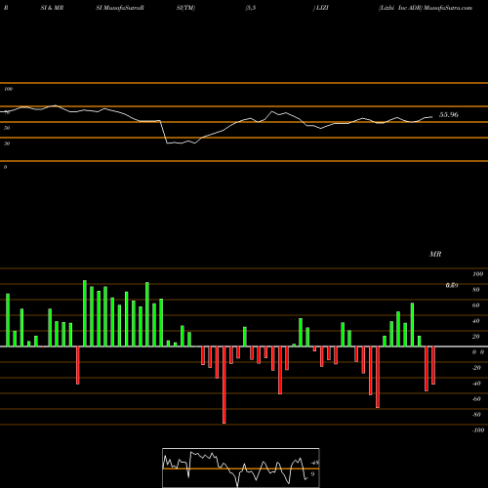Click the MR label above the histogram
The height and width of the screenshot is (488, 488).
[x=435, y=254]
